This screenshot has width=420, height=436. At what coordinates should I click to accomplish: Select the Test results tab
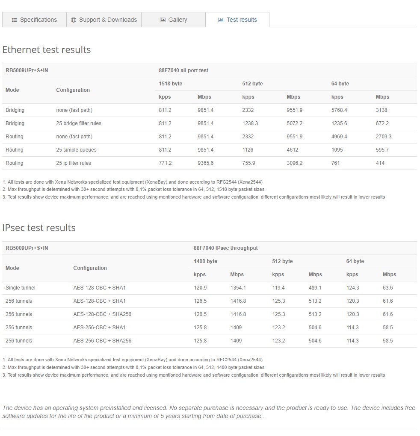pos(237,20)
